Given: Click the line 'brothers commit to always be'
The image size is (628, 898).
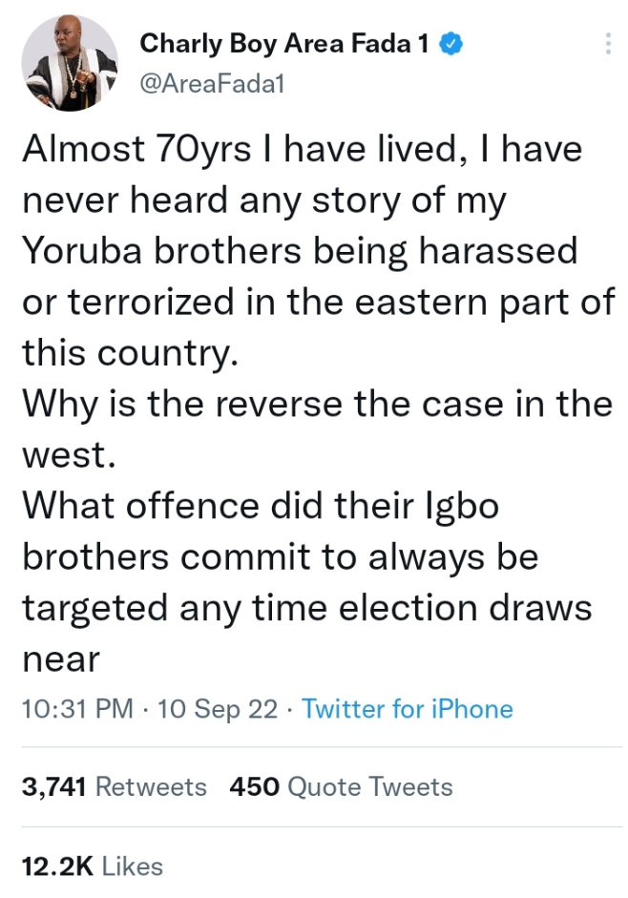Looking at the screenshot, I should point(282,556).
